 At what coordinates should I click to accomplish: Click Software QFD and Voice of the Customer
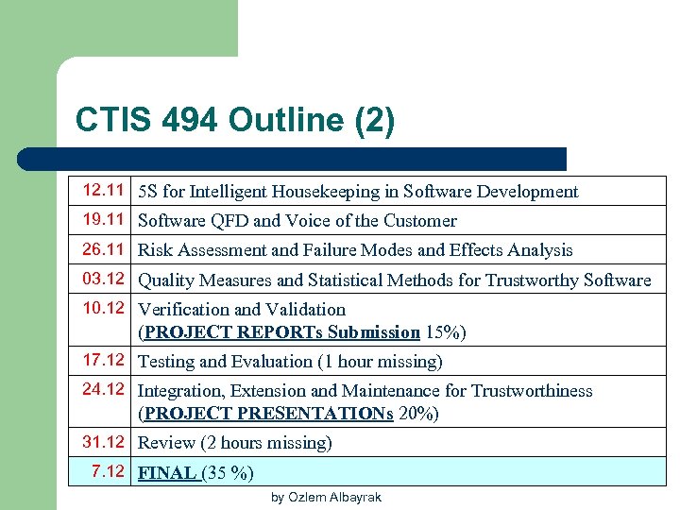(297, 221)
